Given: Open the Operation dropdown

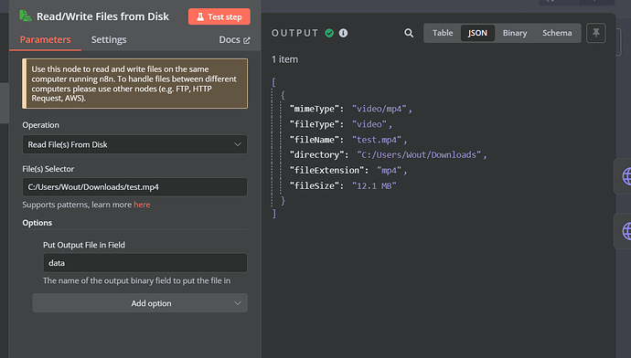Looking at the screenshot, I should tap(134, 144).
